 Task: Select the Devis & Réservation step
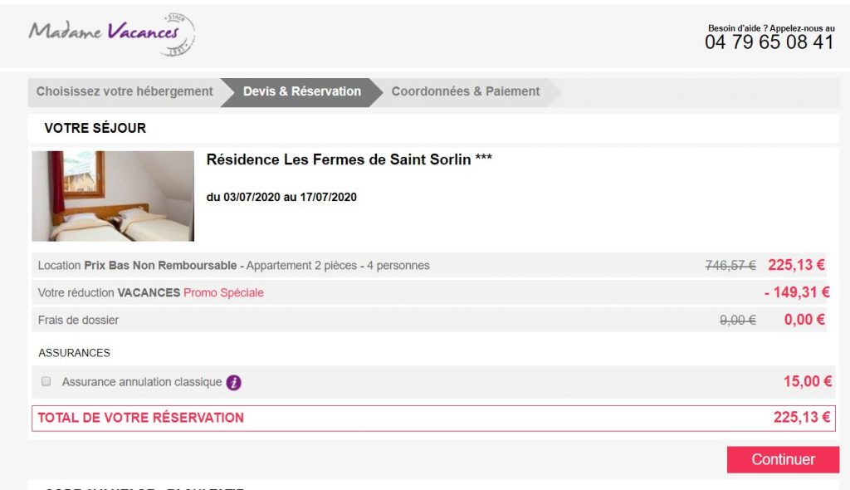[301, 91]
